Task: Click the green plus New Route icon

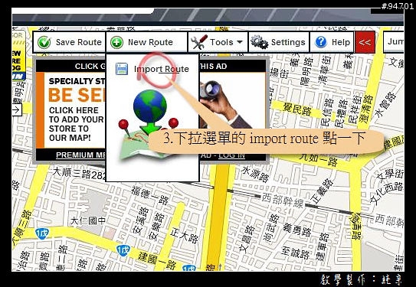Action: 116,42
